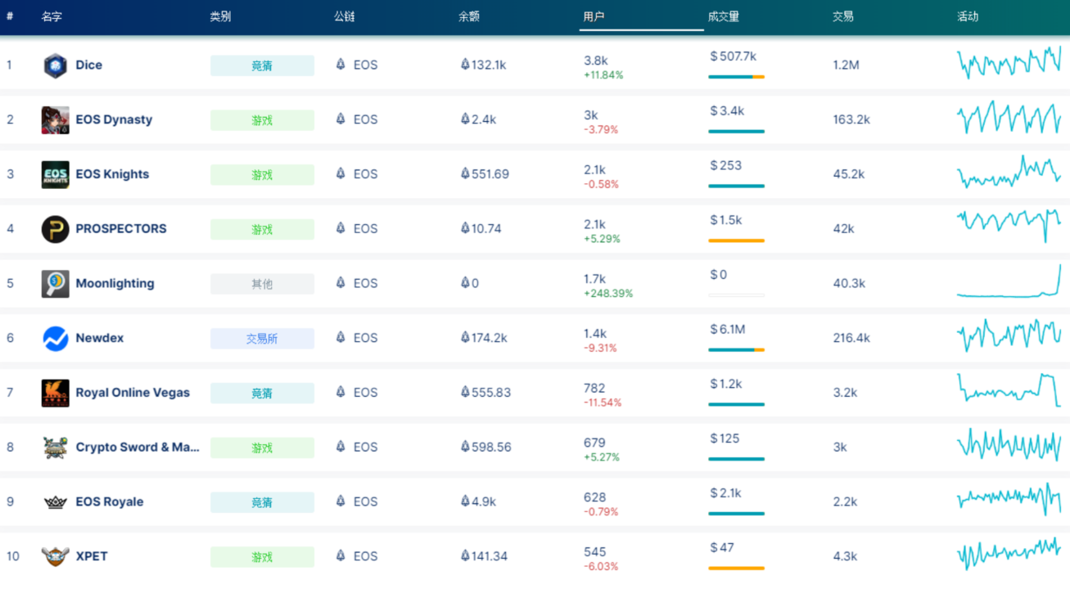Click the volume bar under $507.7k

tap(736, 77)
